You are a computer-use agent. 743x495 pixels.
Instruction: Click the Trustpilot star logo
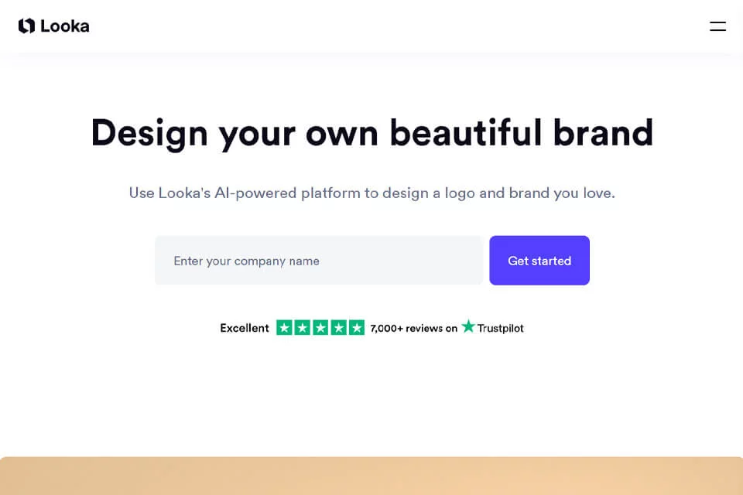click(468, 326)
